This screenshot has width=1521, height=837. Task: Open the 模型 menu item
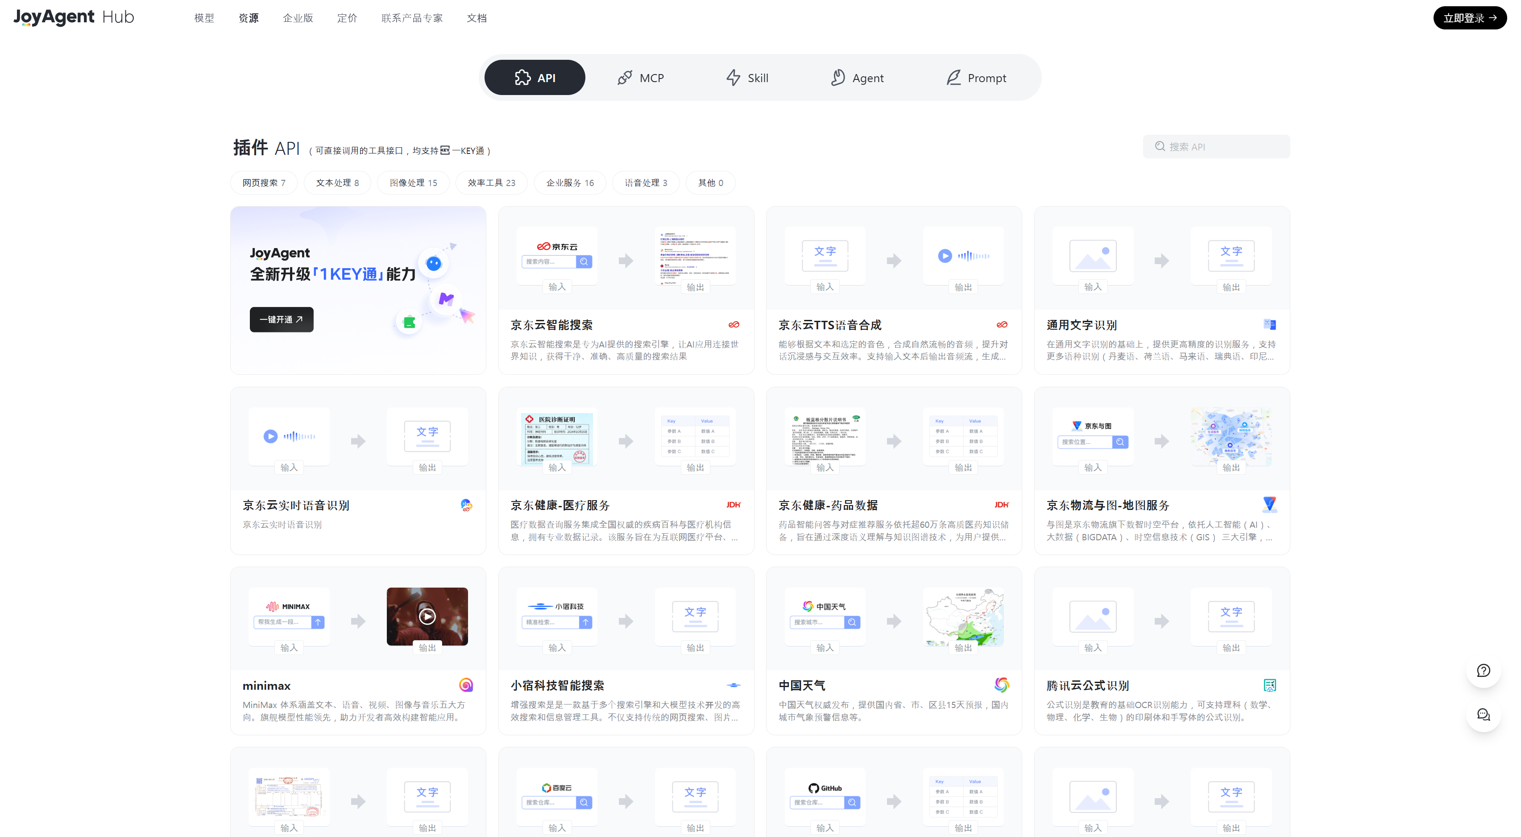pyautogui.click(x=204, y=18)
